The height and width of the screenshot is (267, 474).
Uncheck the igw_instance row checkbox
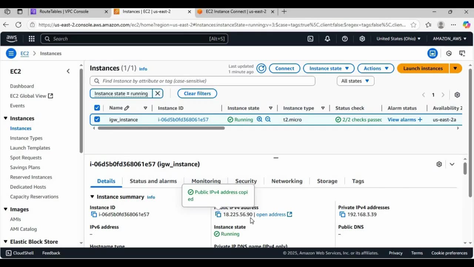click(x=97, y=119)
